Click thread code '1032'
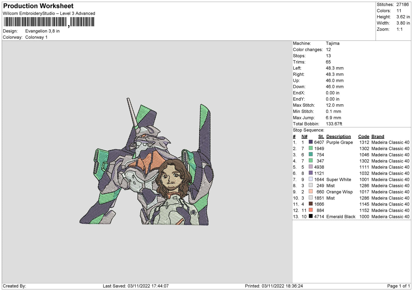 [364, 173]
